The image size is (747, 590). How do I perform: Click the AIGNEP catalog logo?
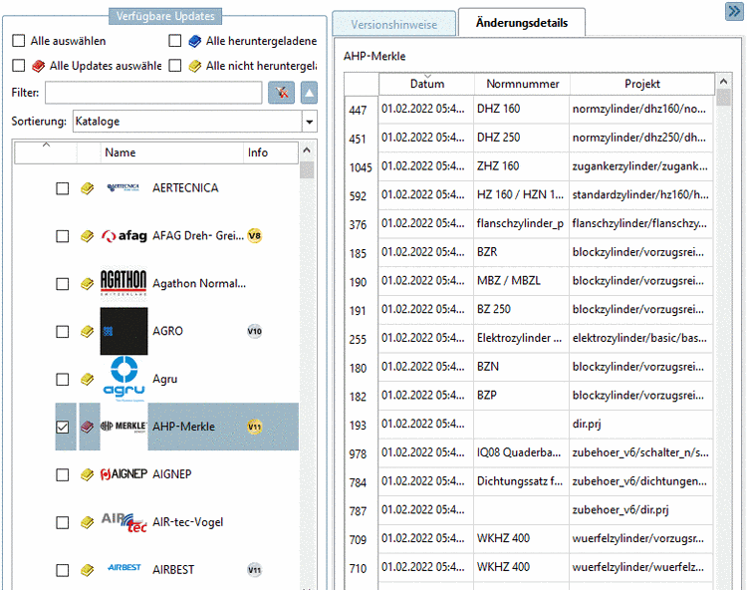(124, 474)
